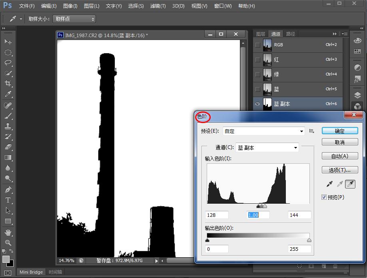Click the output levels white slider handle
This screenshot has width=367, height=278.
click(x=309, y=240)
